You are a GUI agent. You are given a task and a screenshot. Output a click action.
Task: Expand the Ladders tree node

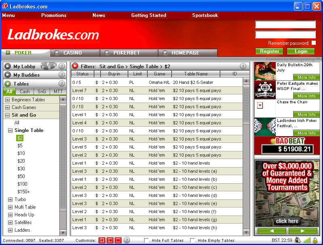pyautogui.click(x=10, y=230)
